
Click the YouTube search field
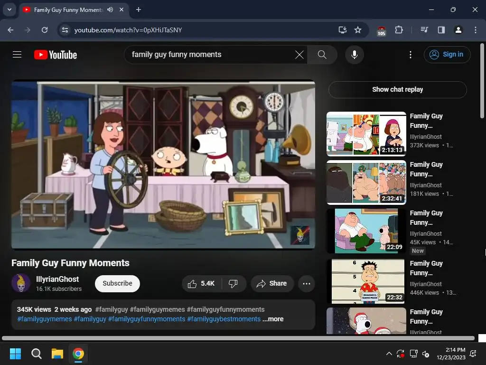click(212, 55)
